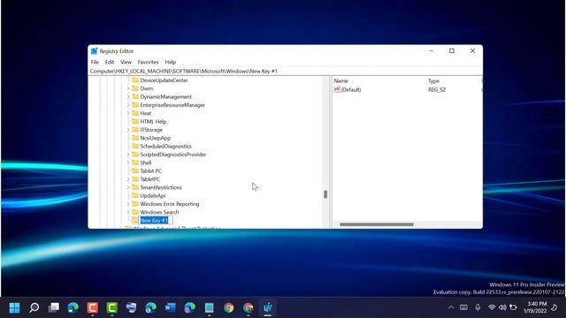Select the EnterpriseResourceManager key label

(x=172, y=105)
